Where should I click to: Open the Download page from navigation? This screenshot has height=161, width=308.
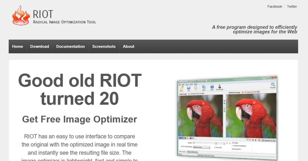(40, 47)
